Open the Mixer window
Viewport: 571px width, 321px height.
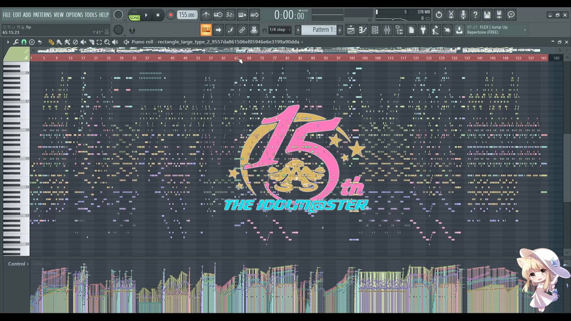(x=387, y=30)
